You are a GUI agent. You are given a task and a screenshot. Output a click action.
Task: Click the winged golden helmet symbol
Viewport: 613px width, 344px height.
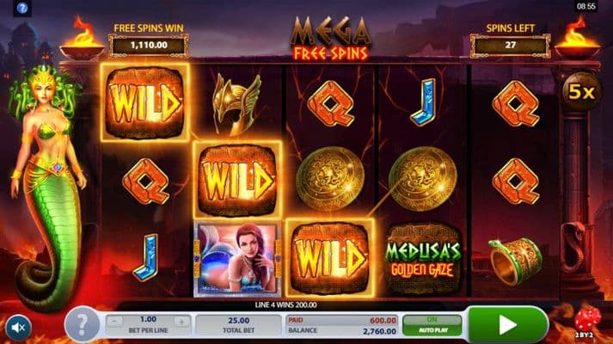pos(236,103)
